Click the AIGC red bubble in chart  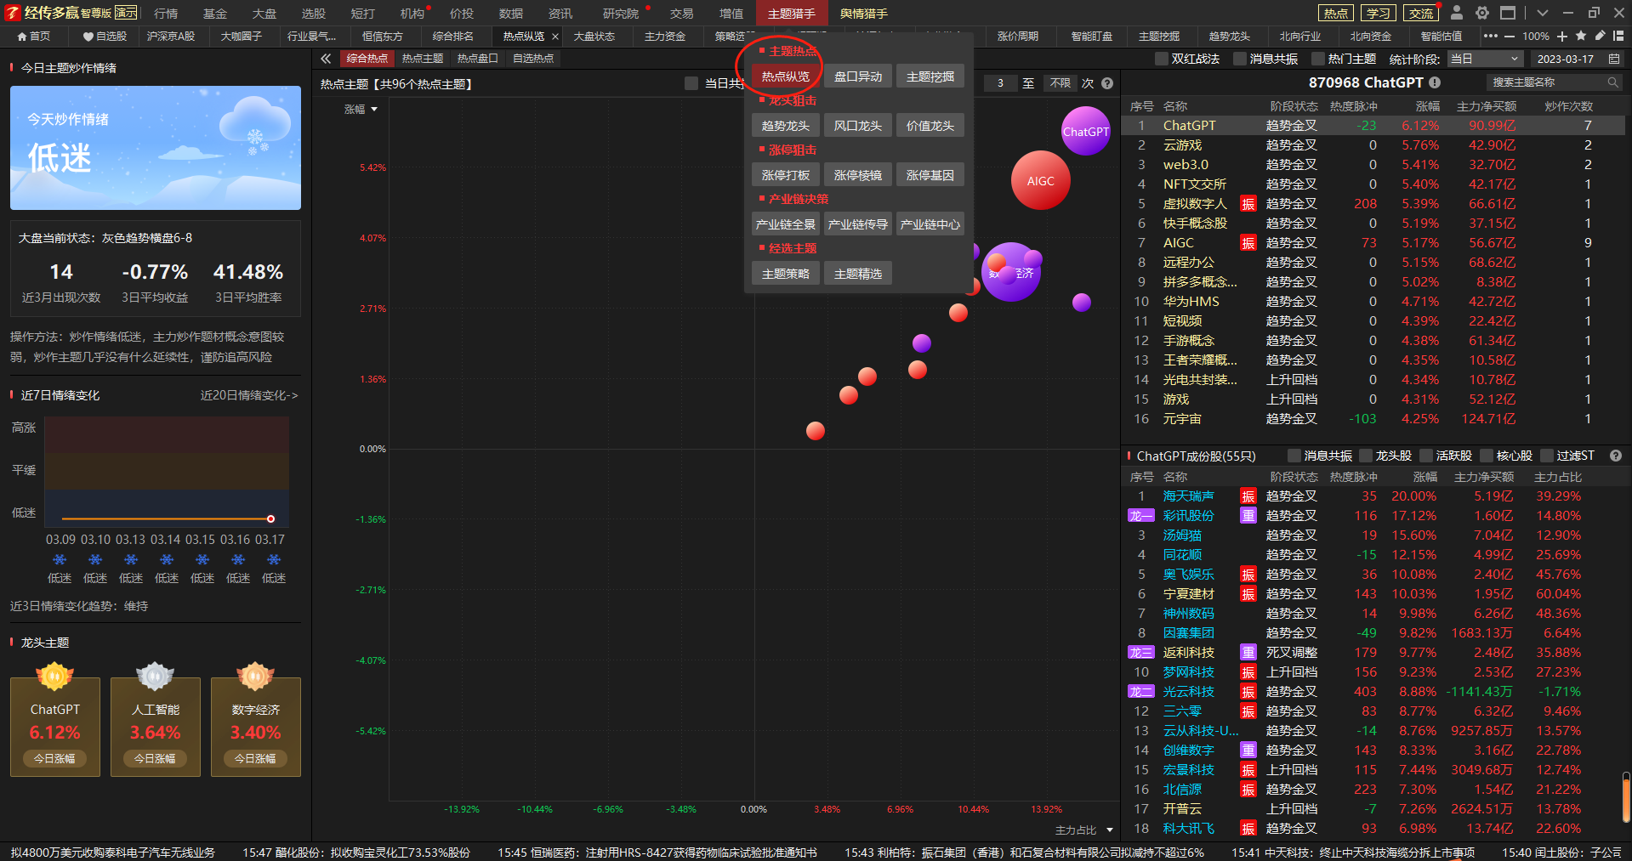(x=1040, y=180)
